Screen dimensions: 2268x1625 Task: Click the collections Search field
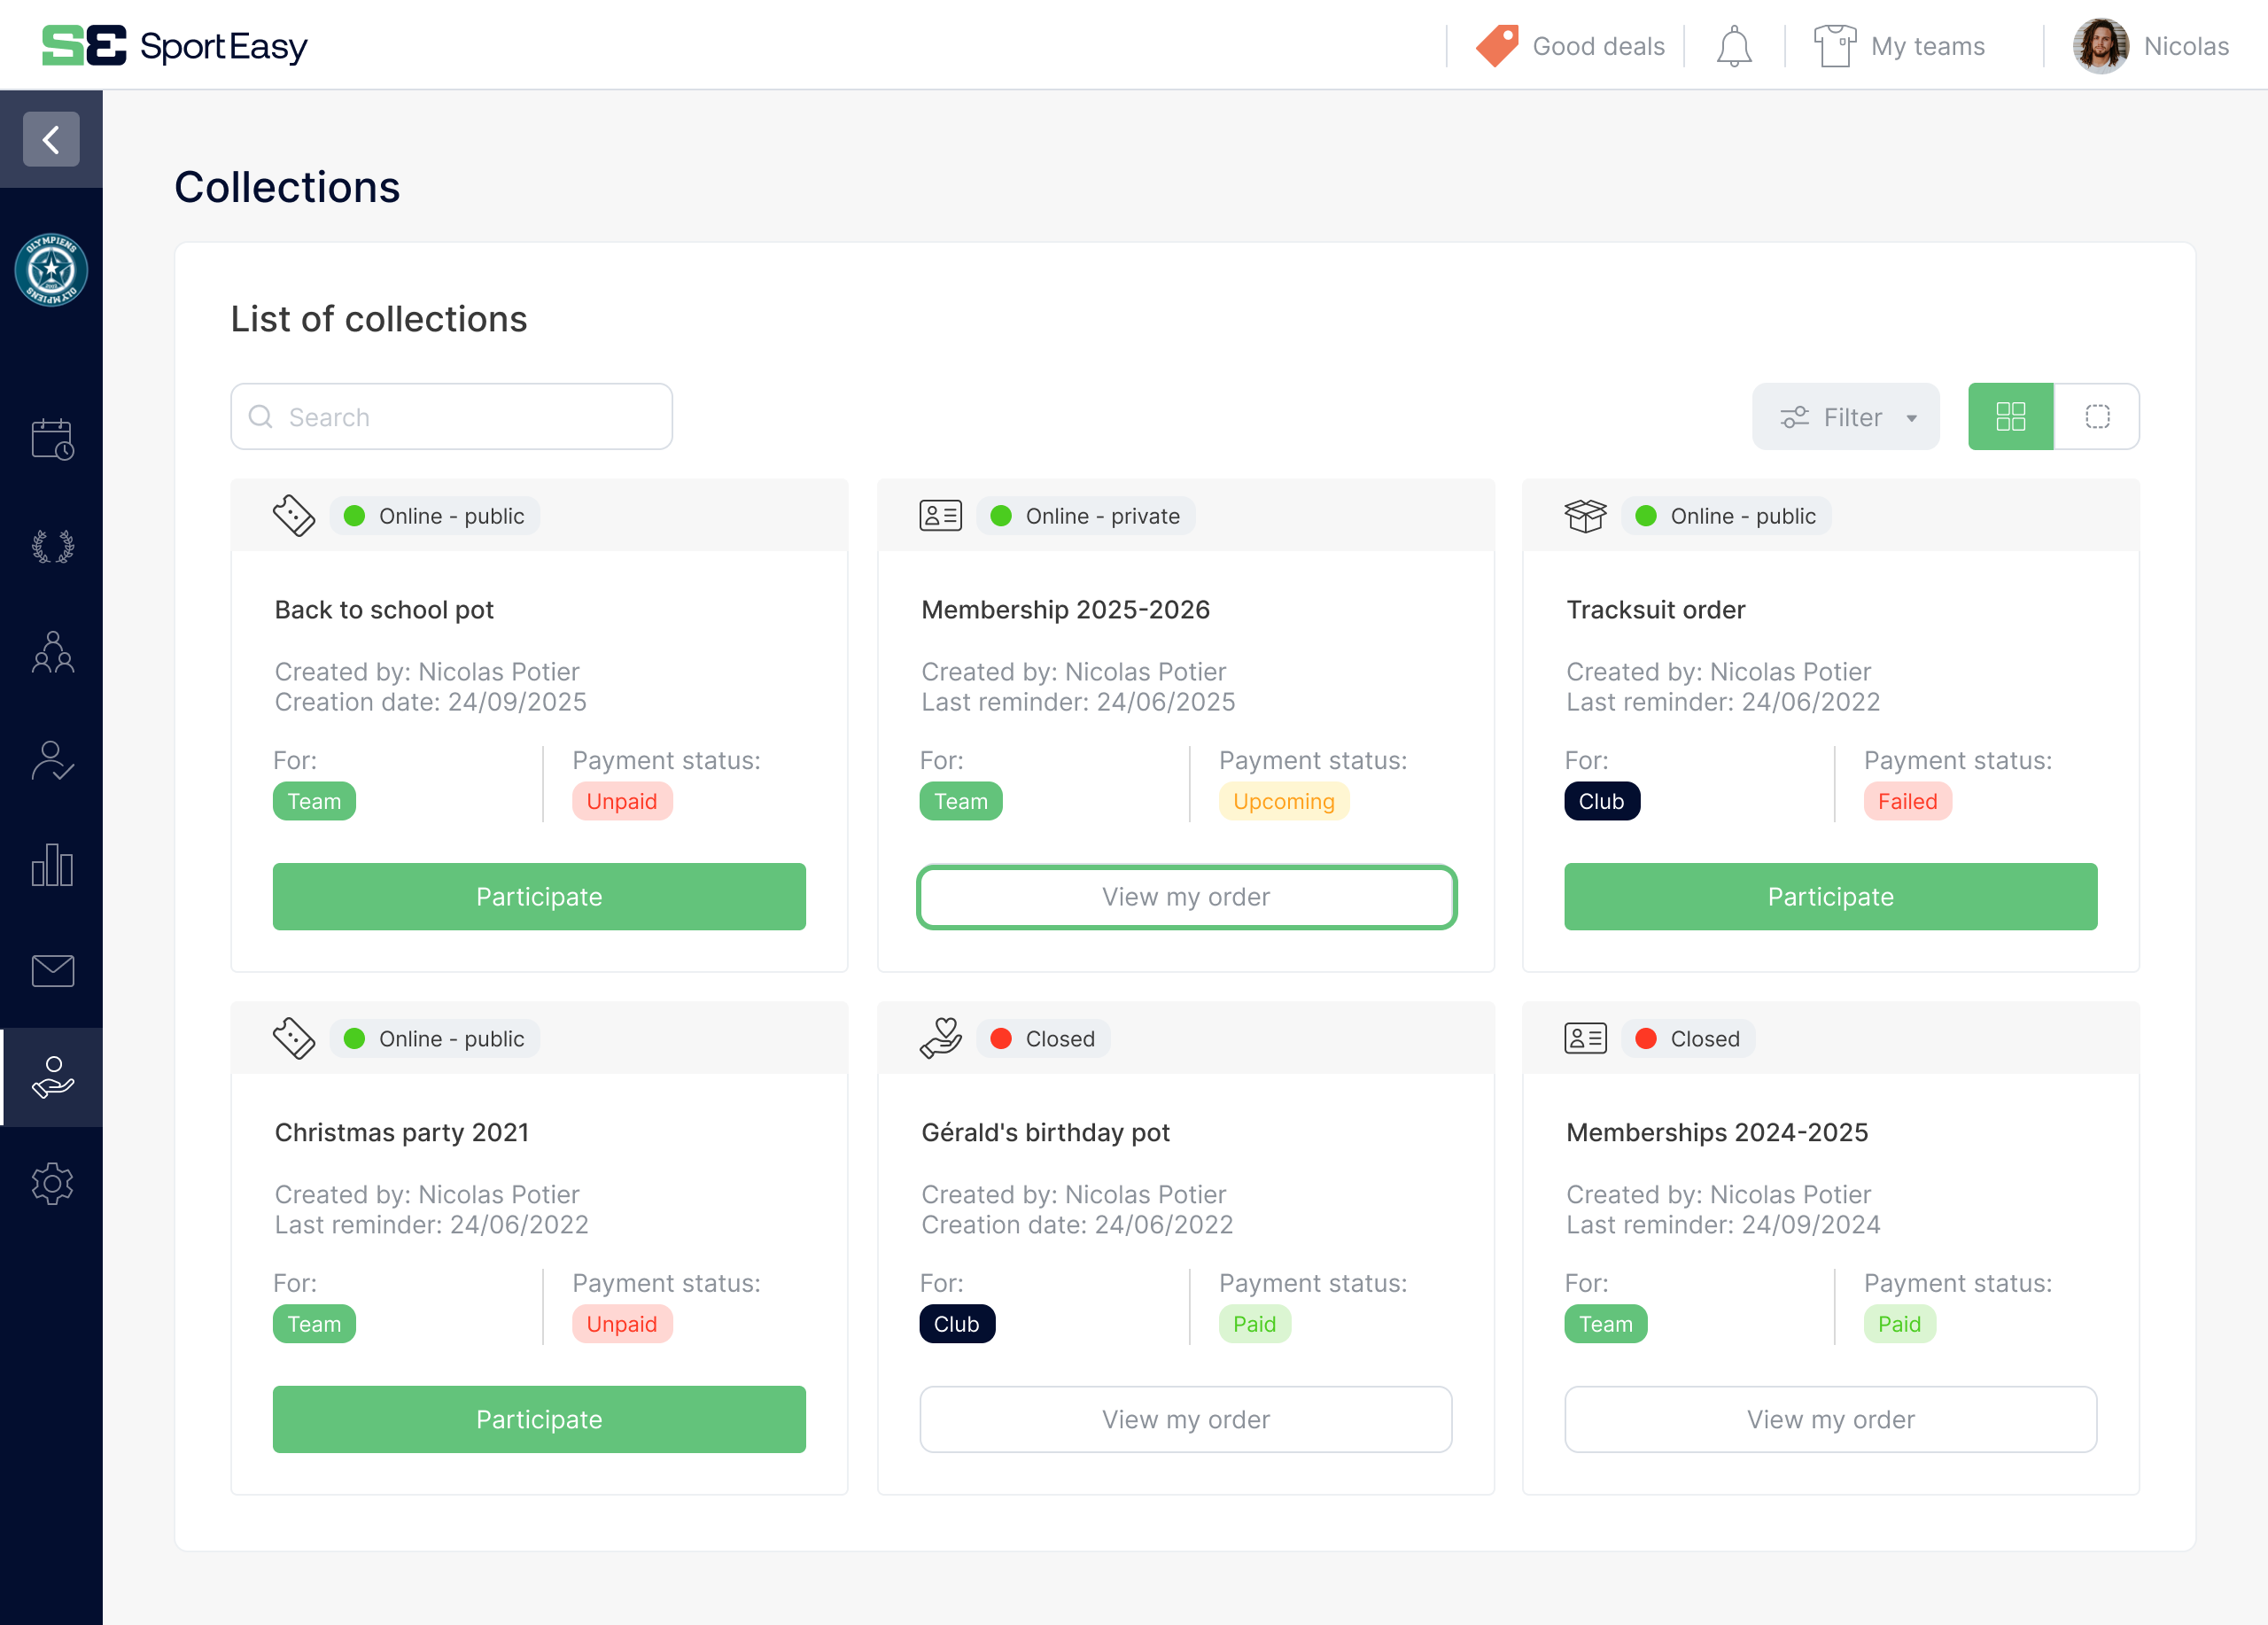click(452, 417)
